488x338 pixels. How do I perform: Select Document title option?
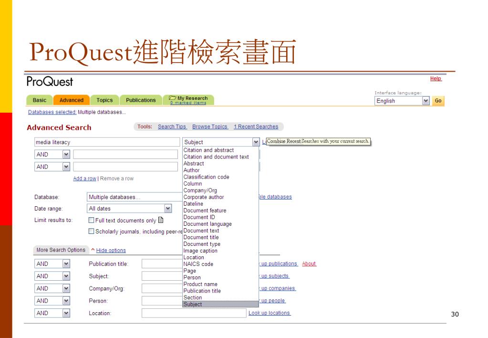click(220, 237)
